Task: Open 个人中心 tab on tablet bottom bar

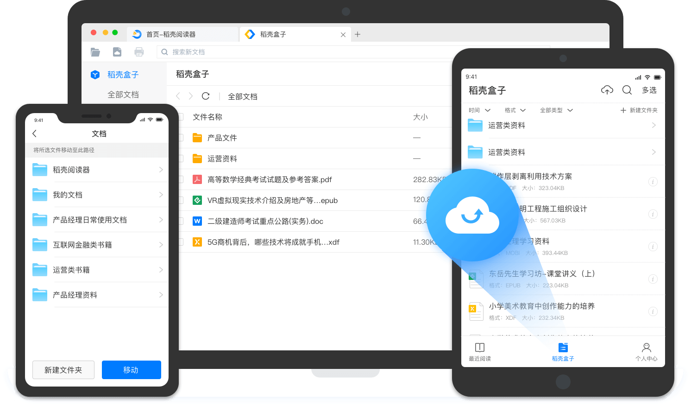Action: [647, 352]
